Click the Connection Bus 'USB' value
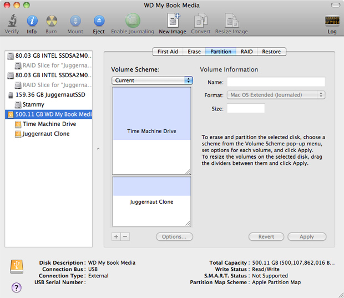 pos(93,269)
